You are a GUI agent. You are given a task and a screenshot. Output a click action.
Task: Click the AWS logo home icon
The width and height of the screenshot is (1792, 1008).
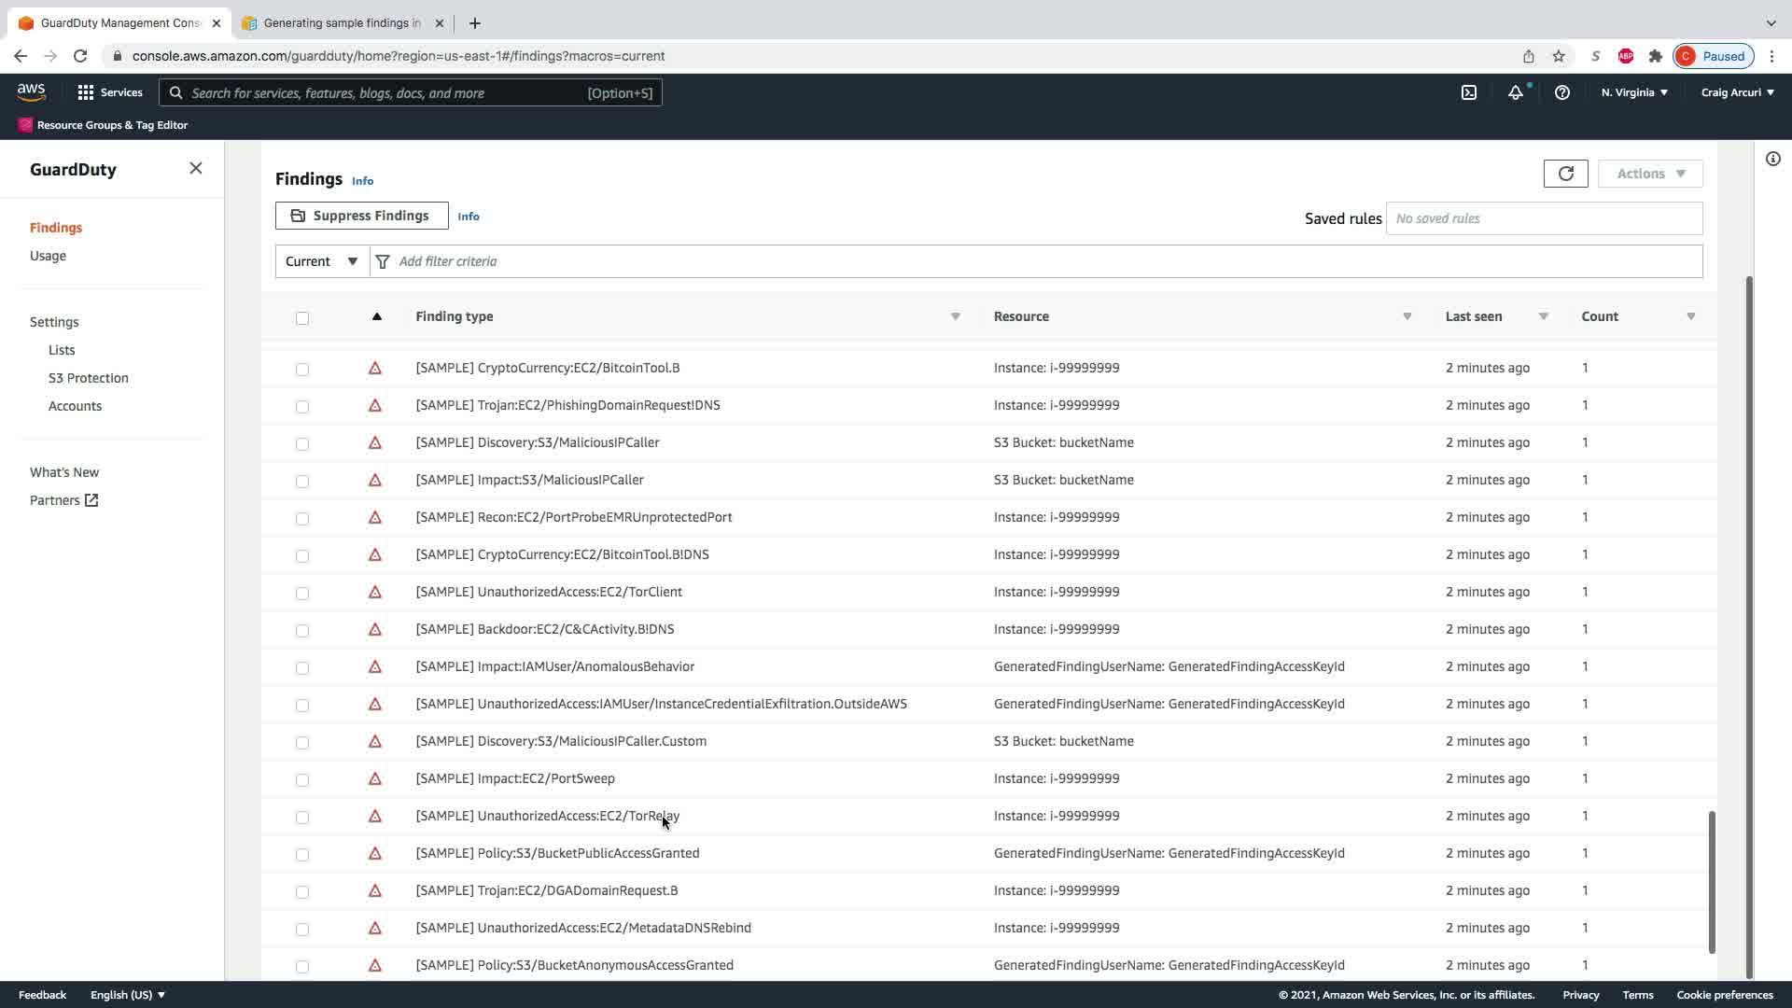click(x=31, y=91)
